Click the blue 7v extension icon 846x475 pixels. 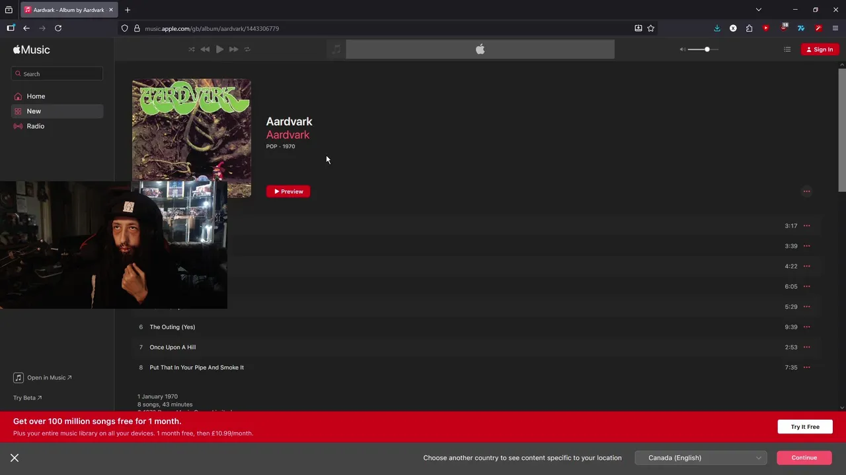(x=801, y=28)
